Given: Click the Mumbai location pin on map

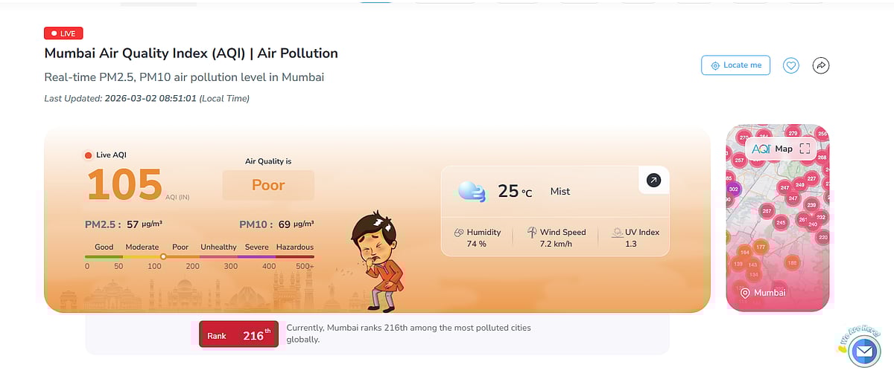Looking at the screenshot, I should 744,293.
